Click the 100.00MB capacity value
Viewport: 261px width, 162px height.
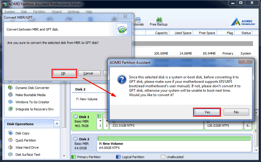click(x=161, y=53)
